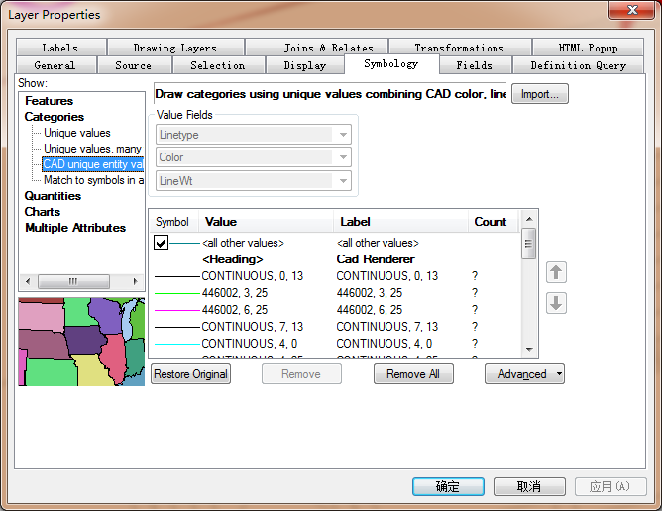Choose Match to symbols in a style
The height and width of the screenshot is (511, 662).
tap(93, 180)
